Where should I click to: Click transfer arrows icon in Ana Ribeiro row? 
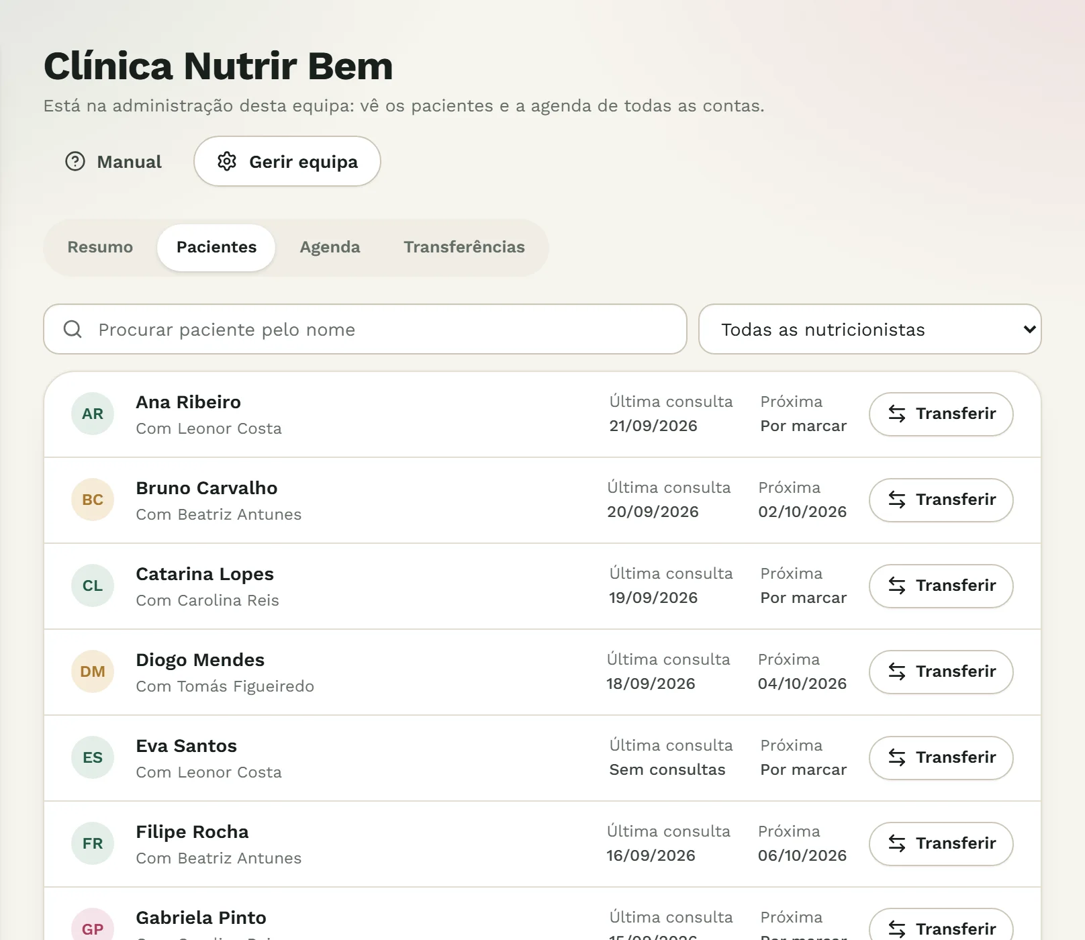pyautogui.click(x=897, y=414)
